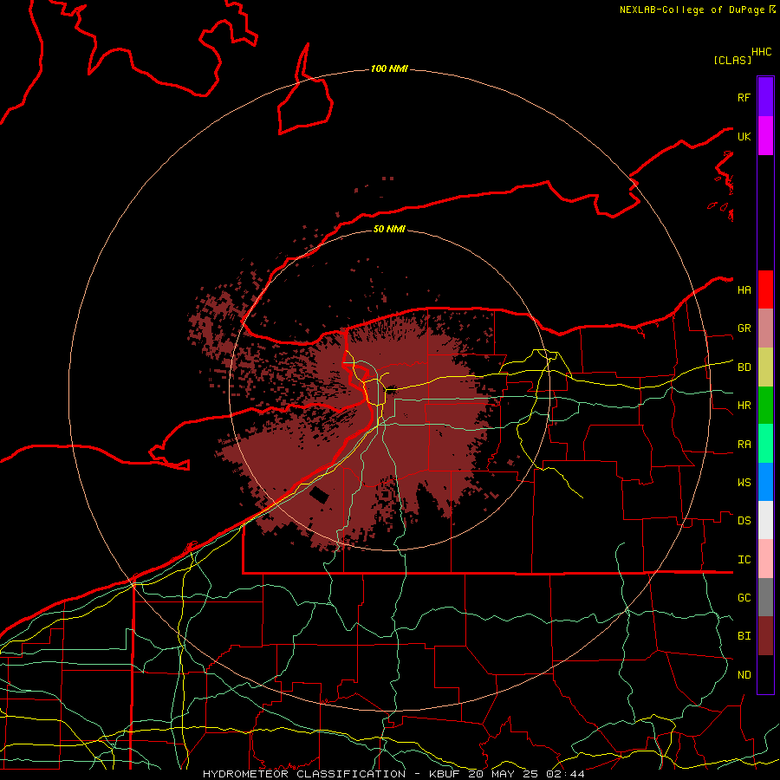Click the "02:44" timestamp
The image size is (780, 780).
(x=565, y=774)
